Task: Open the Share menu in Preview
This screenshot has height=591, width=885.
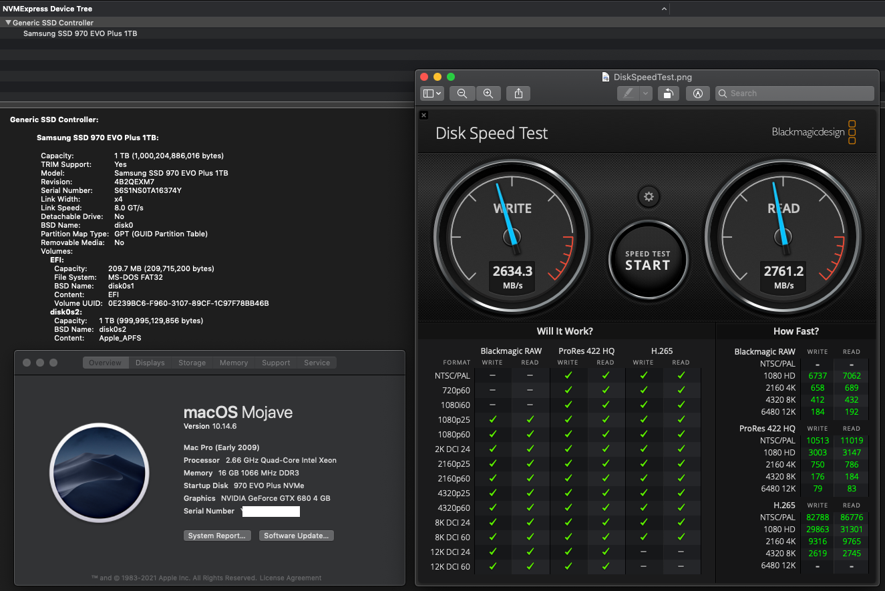Action: click(518, 93)
